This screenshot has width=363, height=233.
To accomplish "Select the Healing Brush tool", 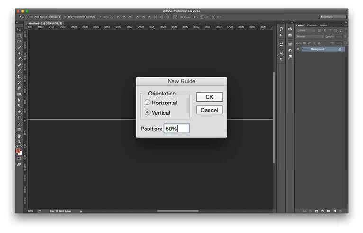I will [19, 65].
